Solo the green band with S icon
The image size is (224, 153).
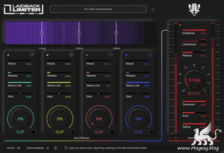32,55
